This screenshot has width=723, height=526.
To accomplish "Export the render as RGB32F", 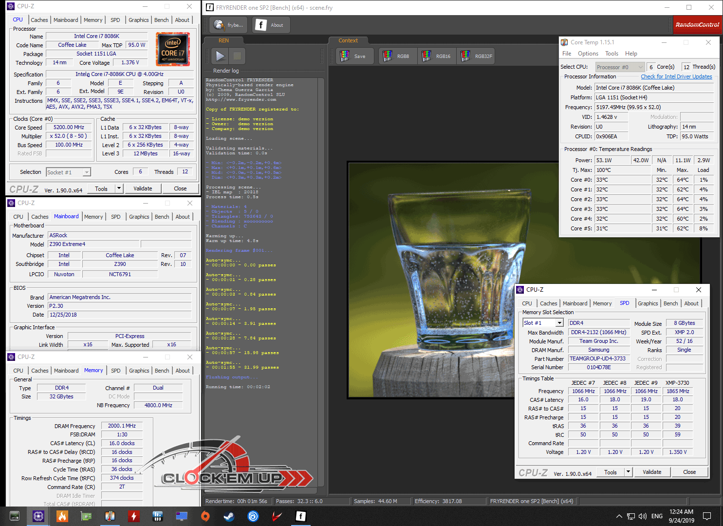I will (476, 56).
